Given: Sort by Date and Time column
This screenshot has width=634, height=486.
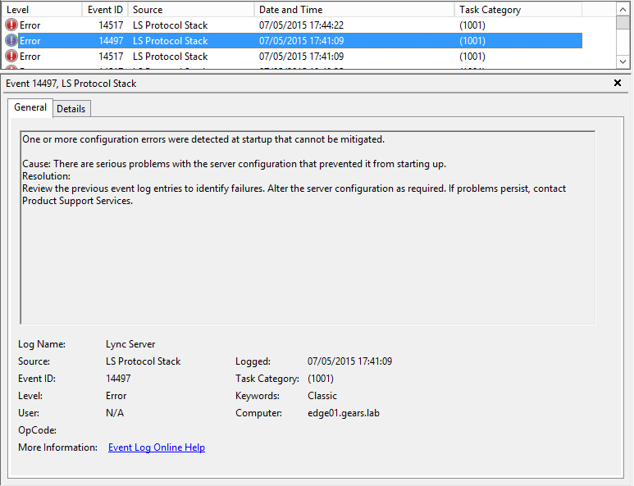Looking at the screenshot, I should tap(354, 10).
